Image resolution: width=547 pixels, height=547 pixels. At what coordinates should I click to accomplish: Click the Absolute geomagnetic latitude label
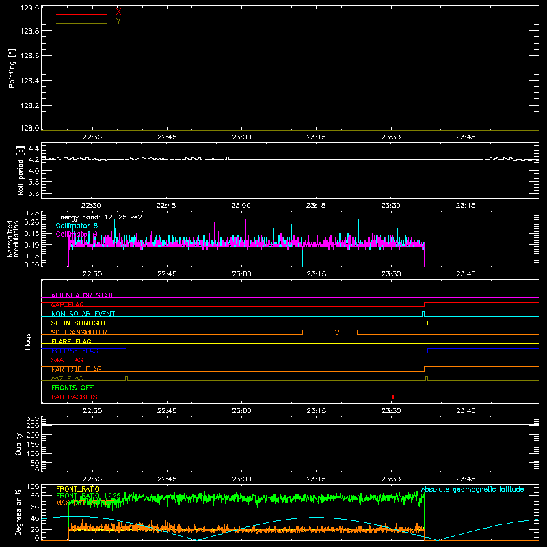tap(472, 490)
